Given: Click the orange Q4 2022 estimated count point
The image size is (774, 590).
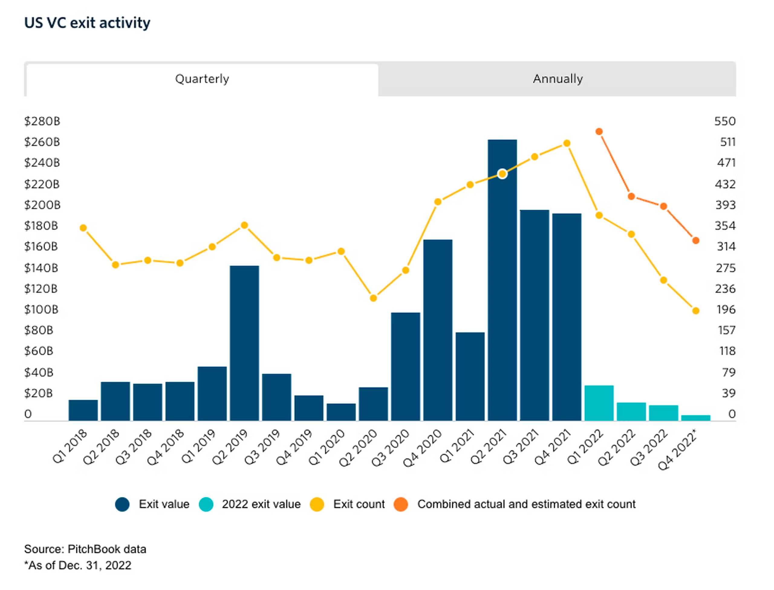Looking at the screenshot, I should [696, 240].
